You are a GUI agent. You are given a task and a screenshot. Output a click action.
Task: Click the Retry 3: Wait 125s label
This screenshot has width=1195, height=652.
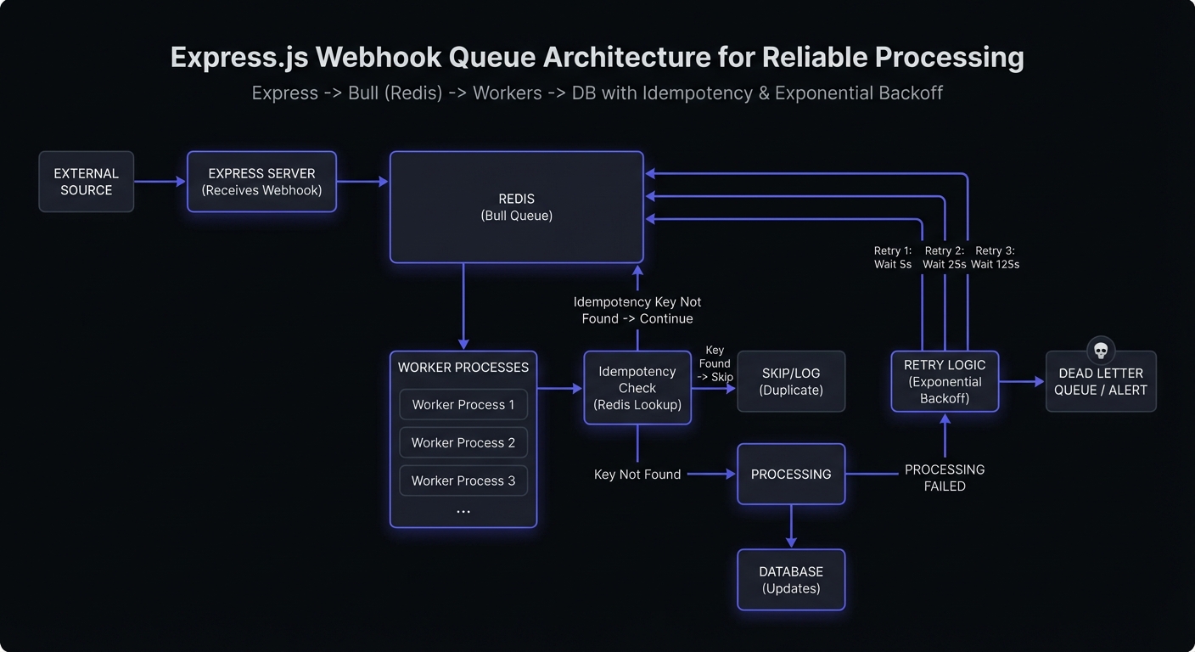tap(996, 257)
